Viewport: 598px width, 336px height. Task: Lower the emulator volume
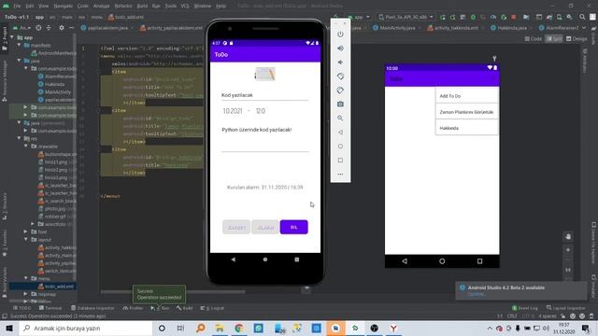coord(340,63)
